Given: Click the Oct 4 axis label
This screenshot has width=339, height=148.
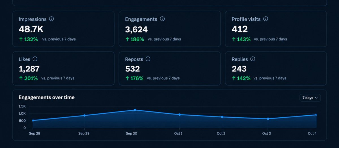Looking at the screenshot, I should tap(312, 134).
